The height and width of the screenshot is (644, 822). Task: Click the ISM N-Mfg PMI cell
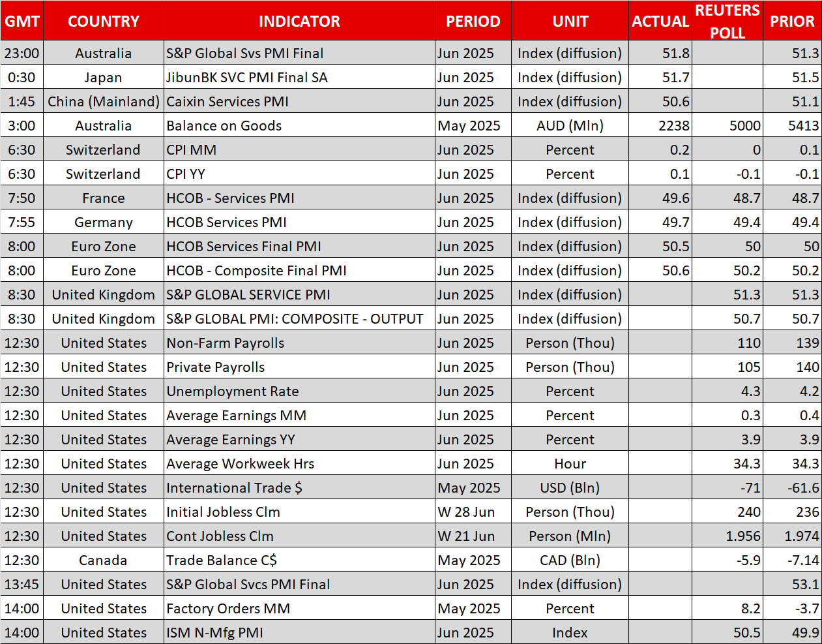[215, 633]
